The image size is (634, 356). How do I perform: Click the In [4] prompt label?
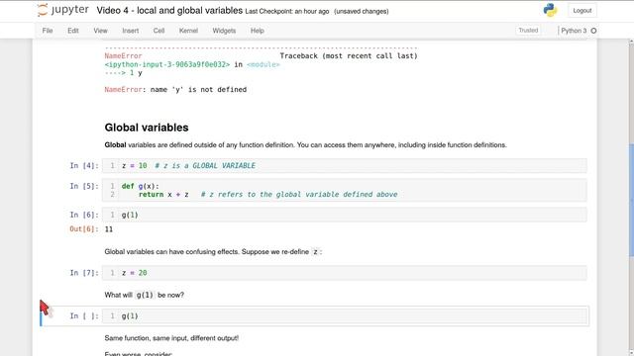[84, 165]
